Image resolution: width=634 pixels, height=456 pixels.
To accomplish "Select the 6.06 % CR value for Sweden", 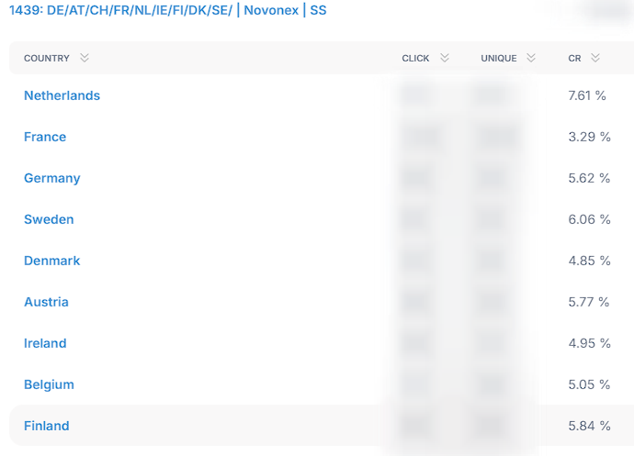I will point(590,219).
